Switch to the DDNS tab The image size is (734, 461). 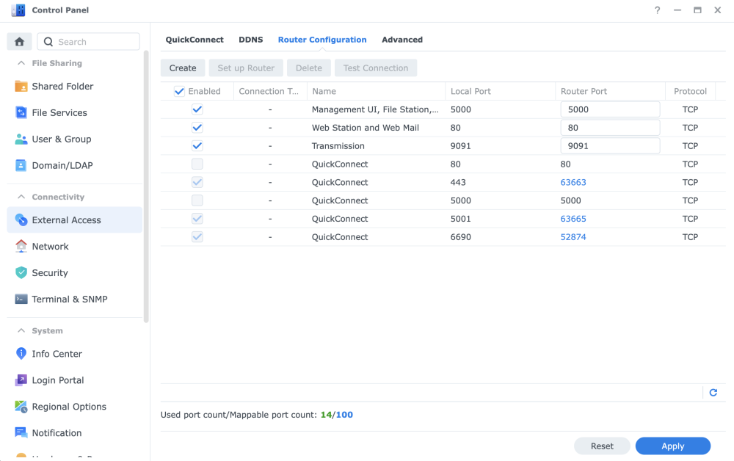click(250, 40)
